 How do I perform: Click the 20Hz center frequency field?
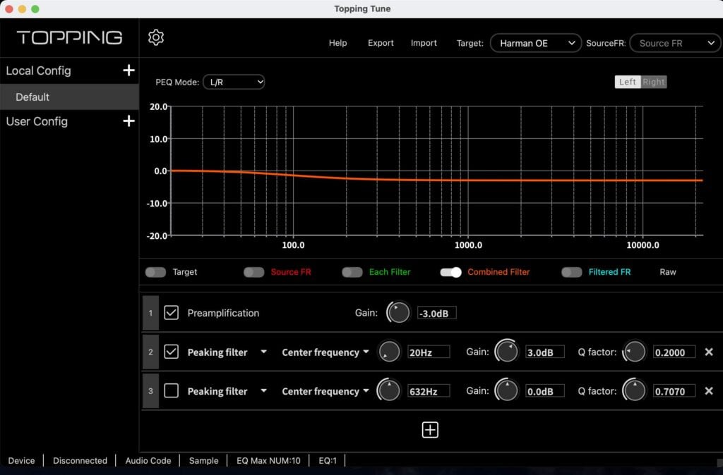(x=429, y=352)
